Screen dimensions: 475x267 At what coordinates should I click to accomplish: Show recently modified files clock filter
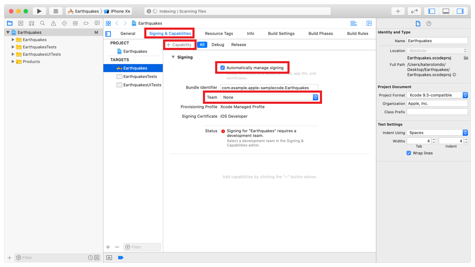point(90,258)
